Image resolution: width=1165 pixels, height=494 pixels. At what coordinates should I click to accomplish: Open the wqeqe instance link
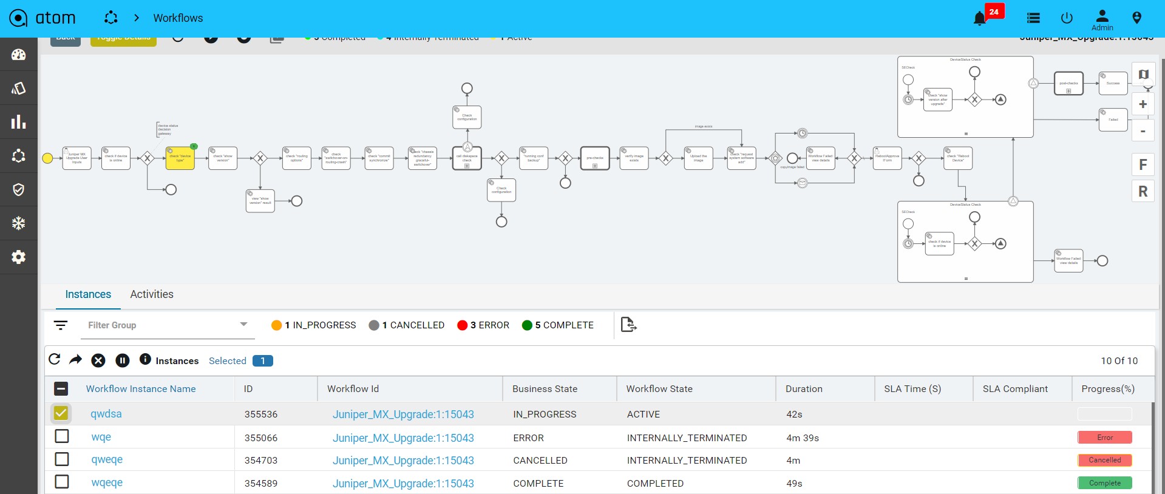coord(107,482)
